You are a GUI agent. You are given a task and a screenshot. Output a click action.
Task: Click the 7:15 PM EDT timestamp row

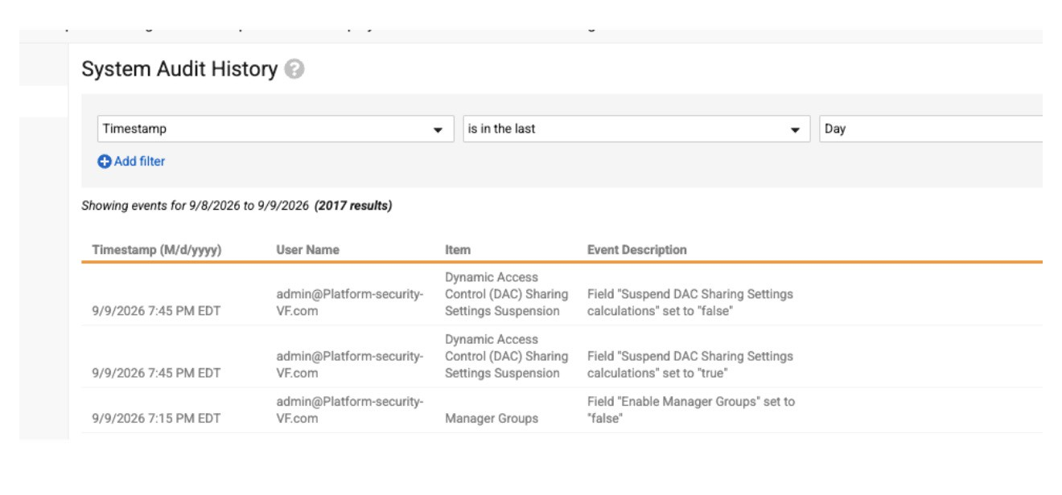[156, 419]
